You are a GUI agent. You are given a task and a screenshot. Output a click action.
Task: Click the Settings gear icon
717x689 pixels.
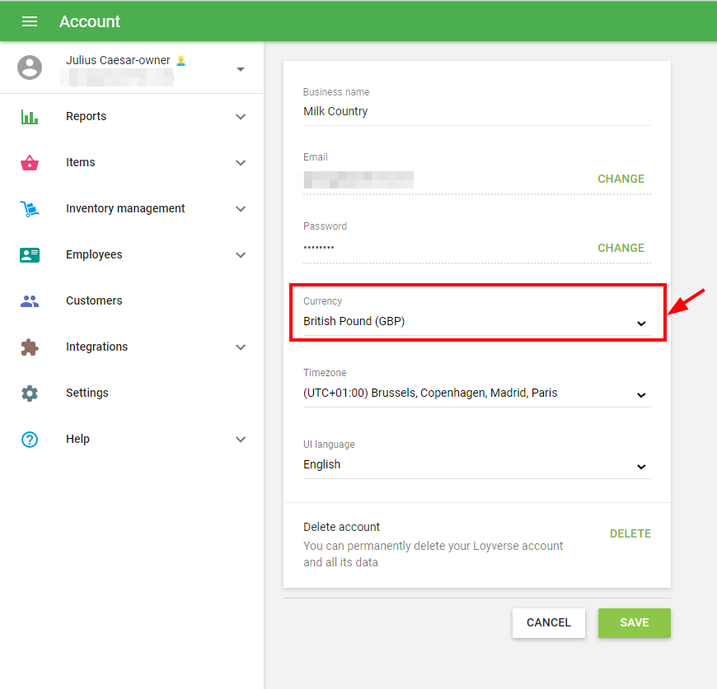pos(30,393)
